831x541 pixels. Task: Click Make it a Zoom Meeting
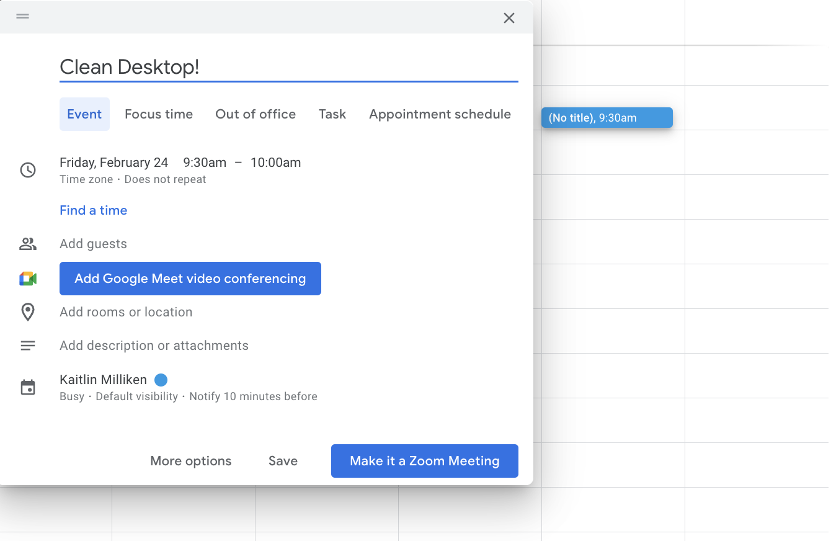click(x=424, y=461)
